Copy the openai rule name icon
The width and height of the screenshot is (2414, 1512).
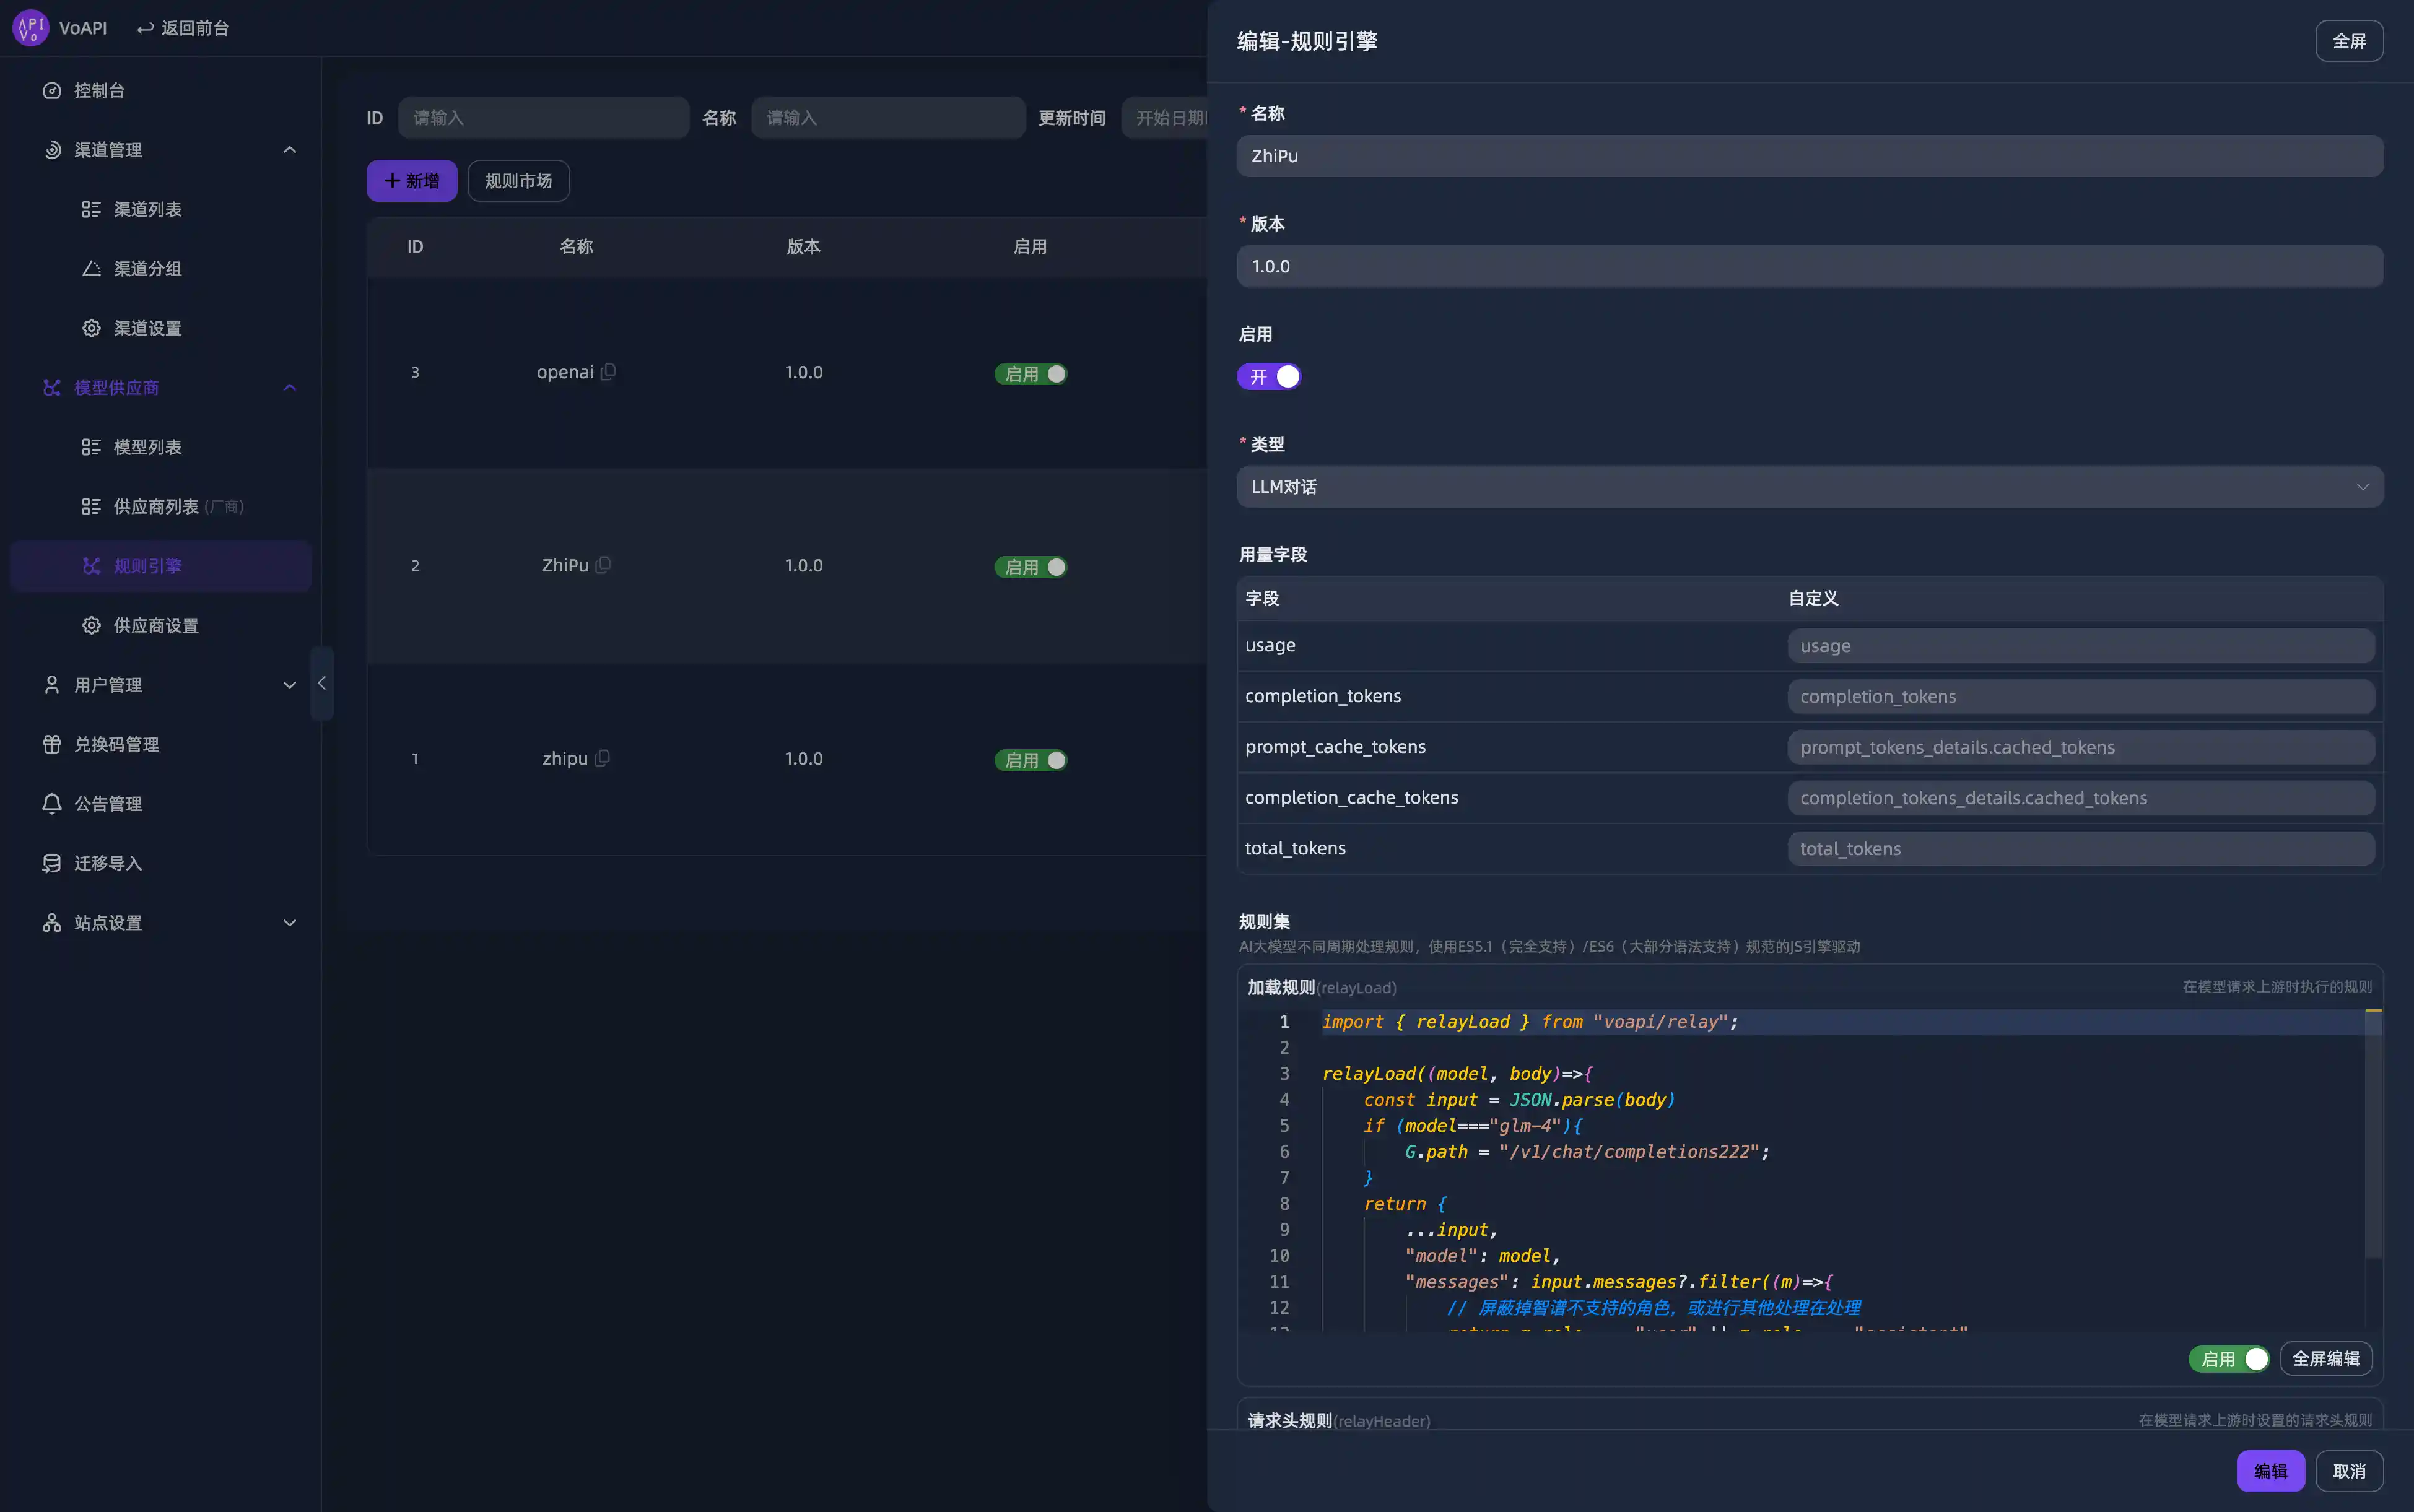tap(608, 372)
